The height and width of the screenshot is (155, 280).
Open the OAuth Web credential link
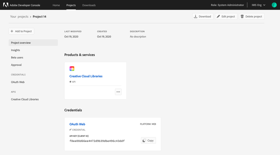pyautogui.click(x=77, y=124)
